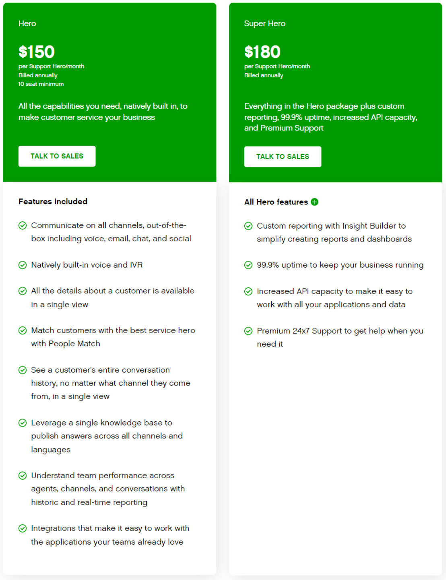Select the Super Hero plan card header
Image resolution: width=446 pixels, height=580 pixels.
(264, 23)
